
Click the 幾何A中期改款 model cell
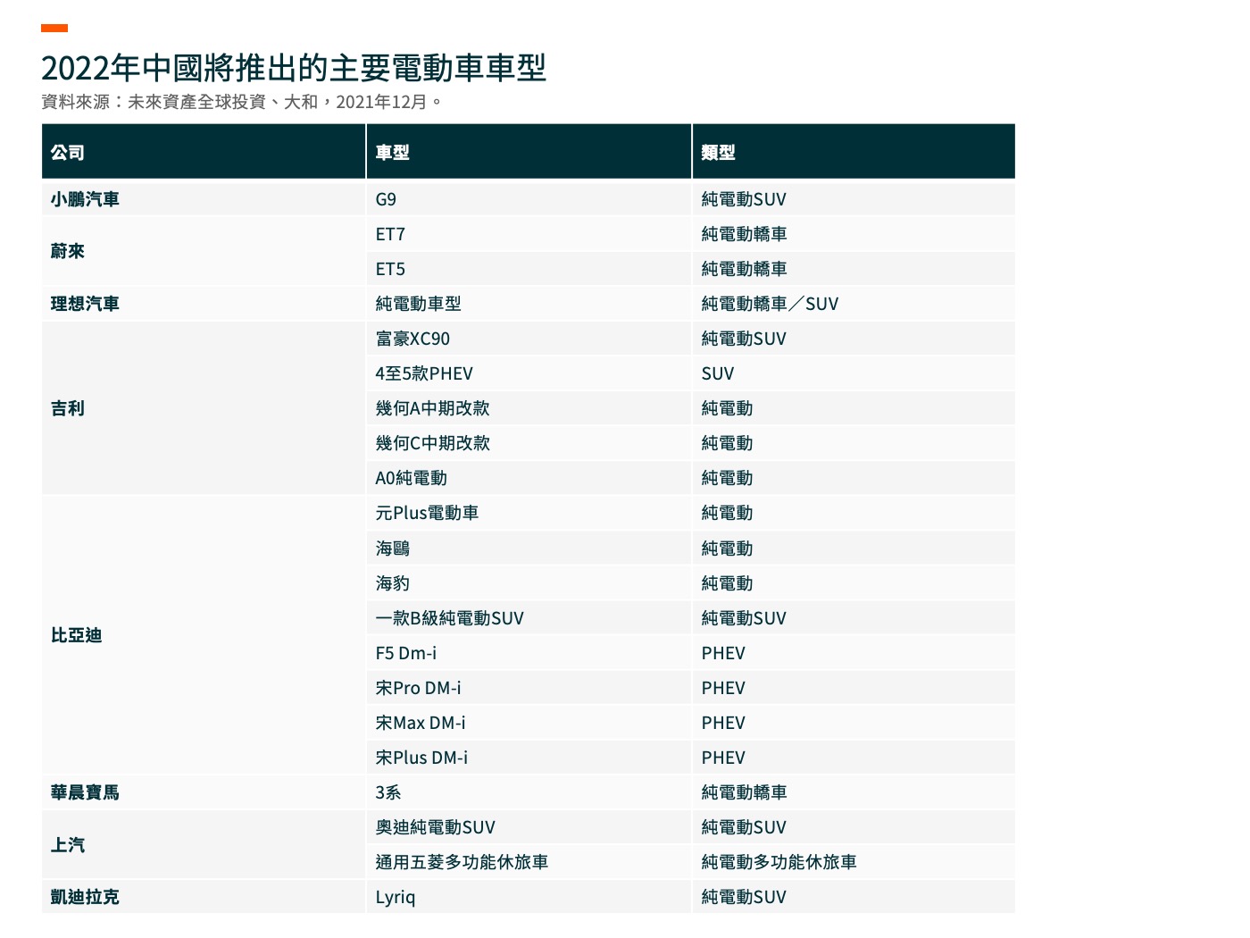(x=529, y=408)
